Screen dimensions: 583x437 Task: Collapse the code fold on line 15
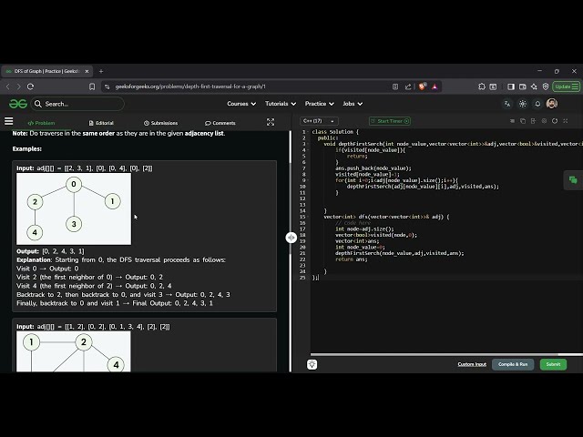[308, 217]
